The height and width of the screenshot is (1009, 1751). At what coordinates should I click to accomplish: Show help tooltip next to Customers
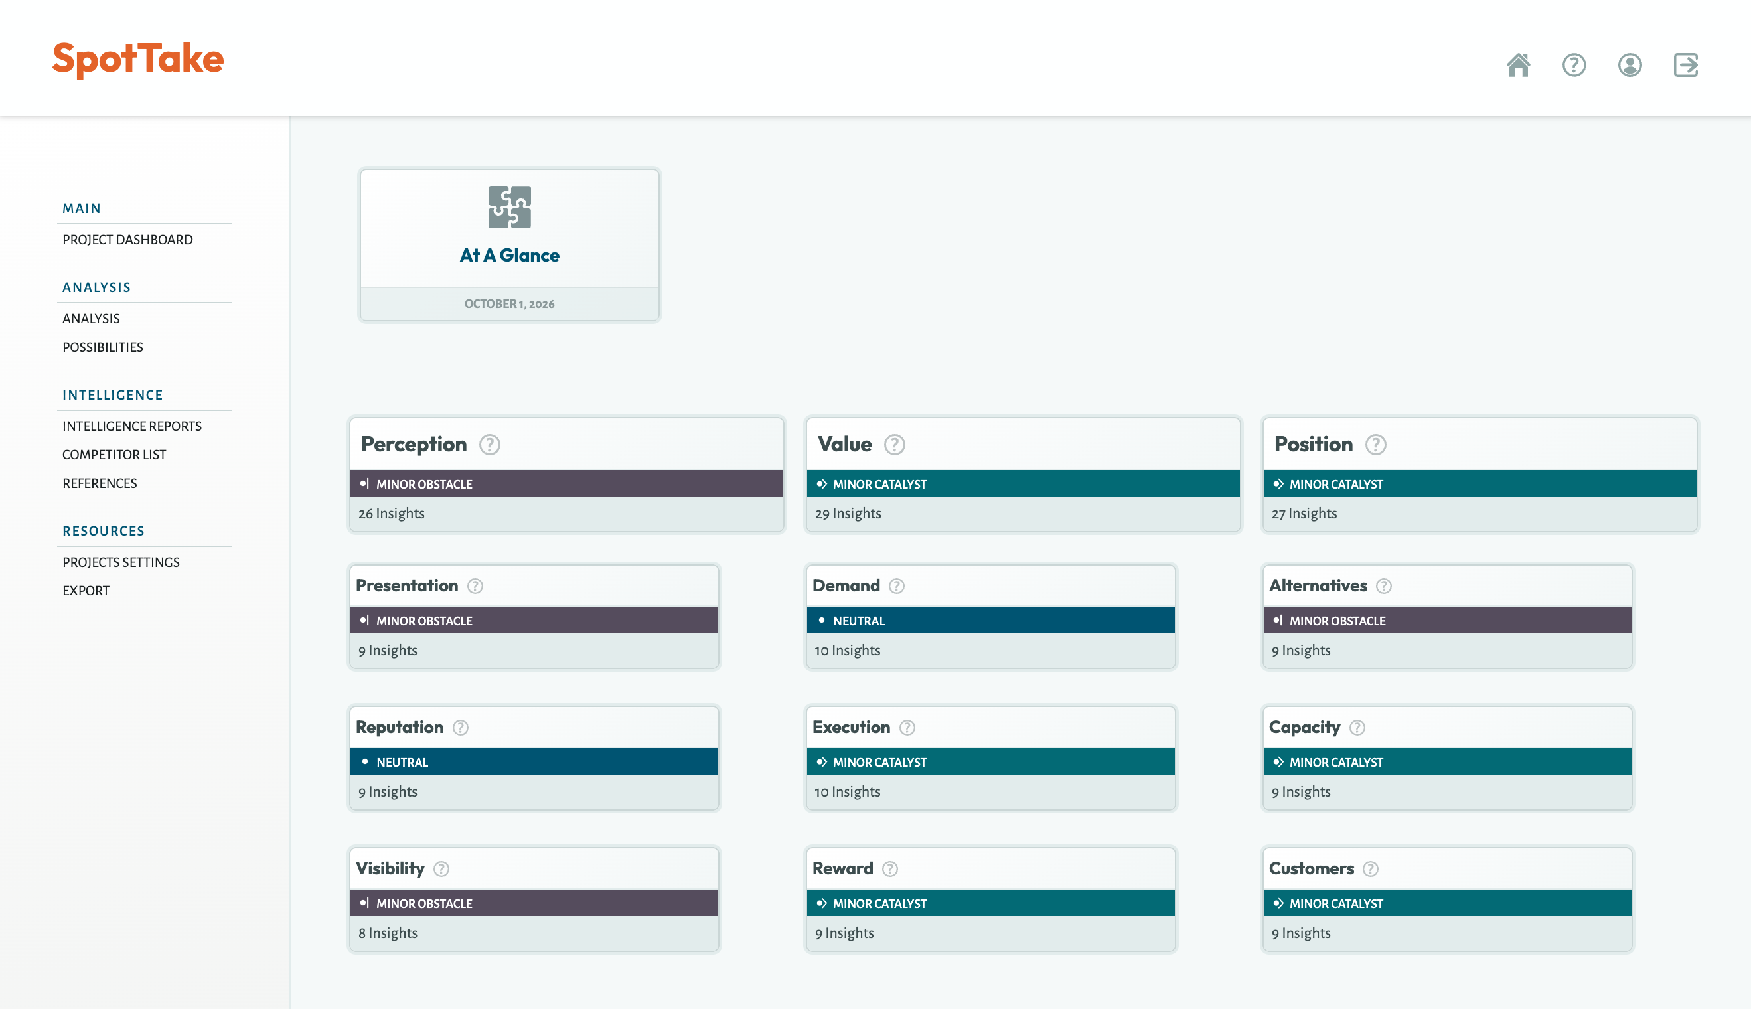(1371, 869)
